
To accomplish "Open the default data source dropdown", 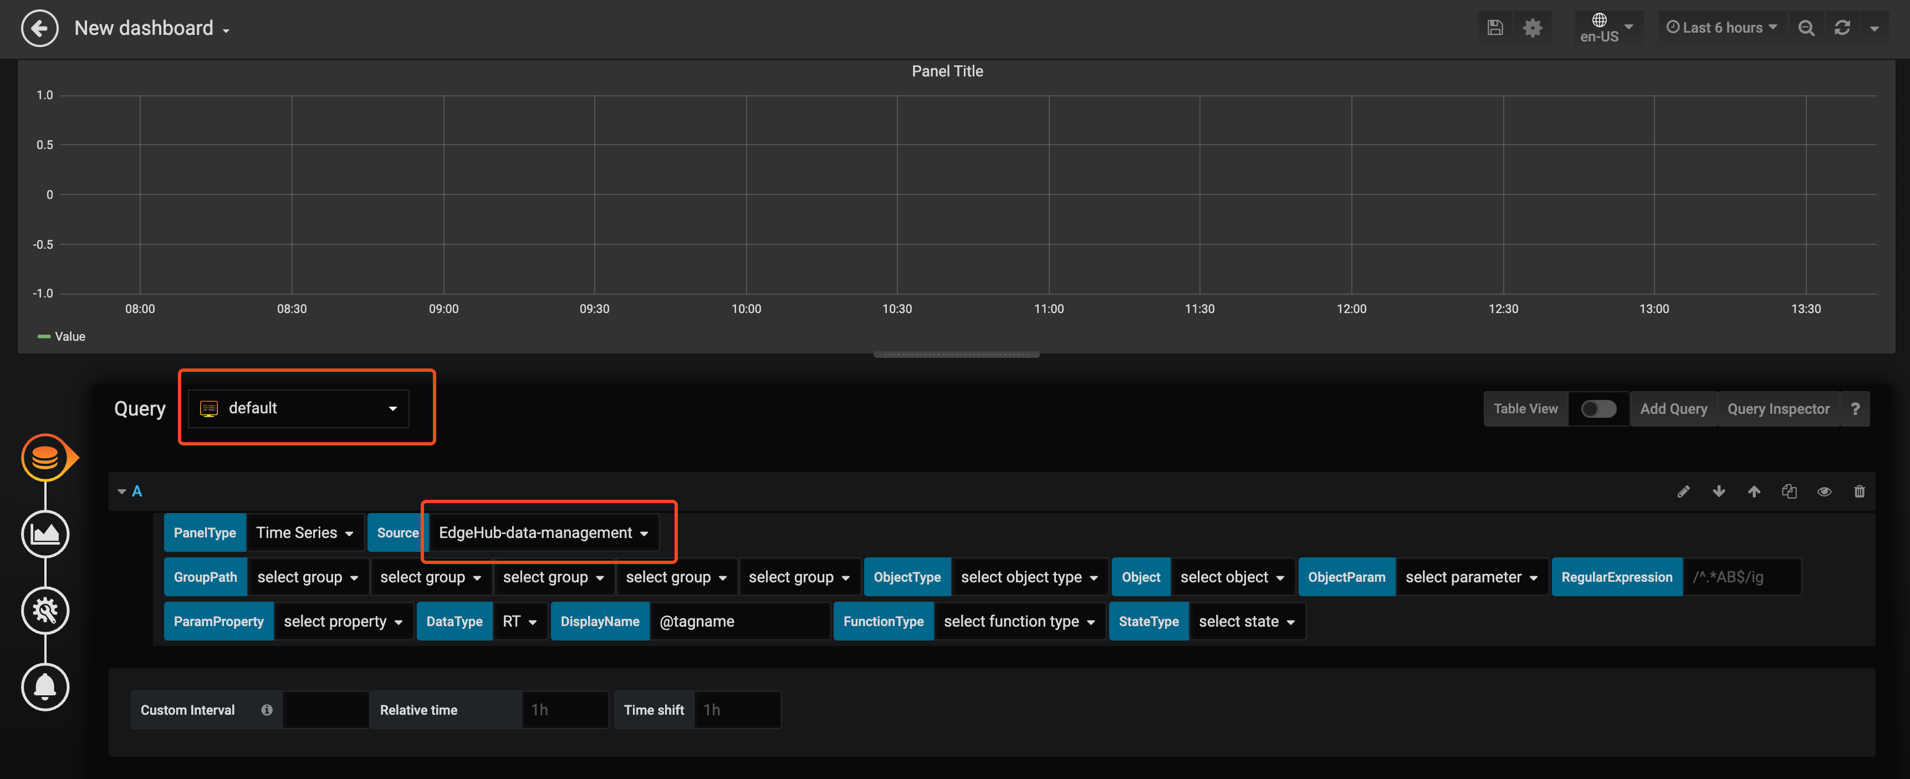I will coord(298,408).
